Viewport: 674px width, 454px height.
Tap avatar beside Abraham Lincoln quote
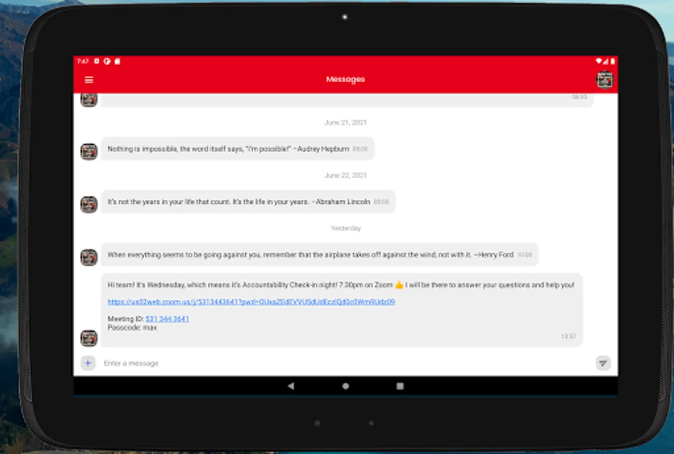point(89,204)
